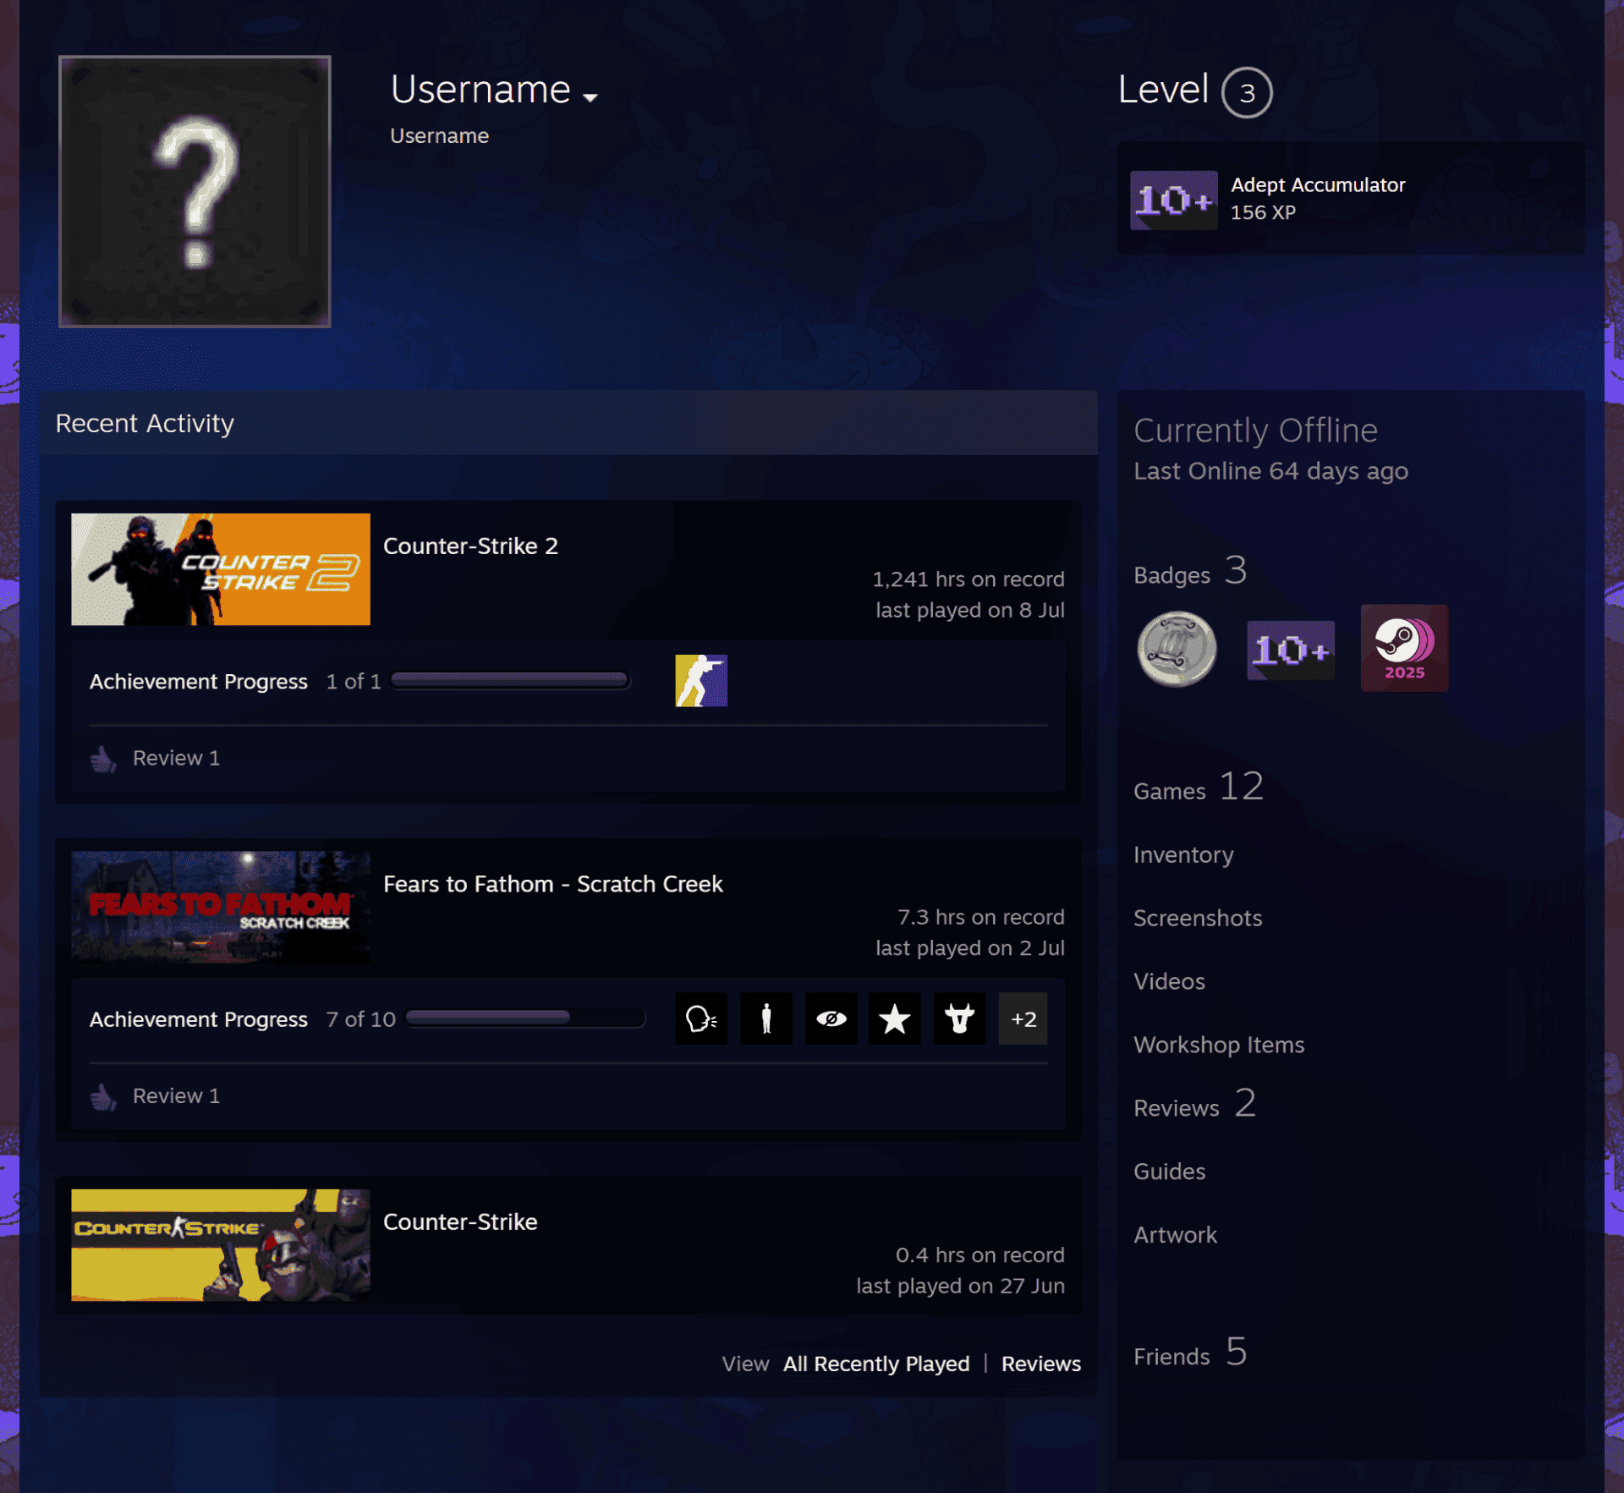The image size is (1624, 1493).
Task: Click the speaking head achievement icon
Action: pyautogui.click(x=701, y=1018)
